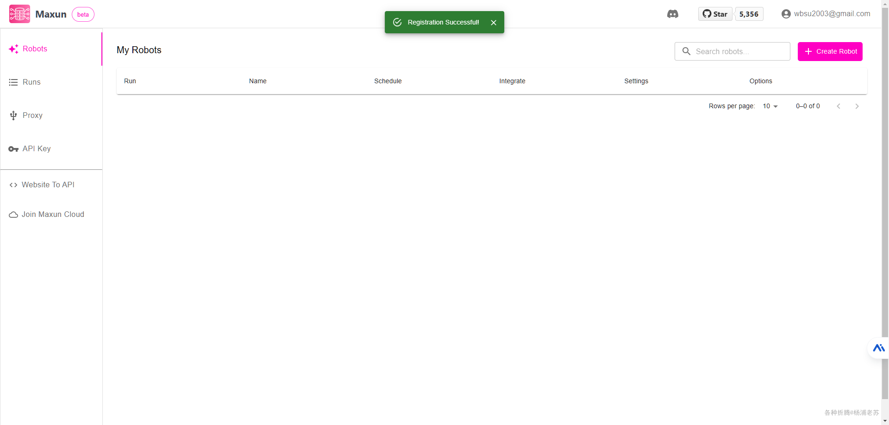The image size is (889, 425).
Task: Click the Settings column header
Action: pos(636,81)
